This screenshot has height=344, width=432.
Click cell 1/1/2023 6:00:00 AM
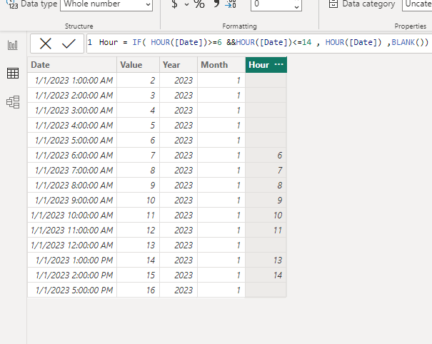click(72, 155)
